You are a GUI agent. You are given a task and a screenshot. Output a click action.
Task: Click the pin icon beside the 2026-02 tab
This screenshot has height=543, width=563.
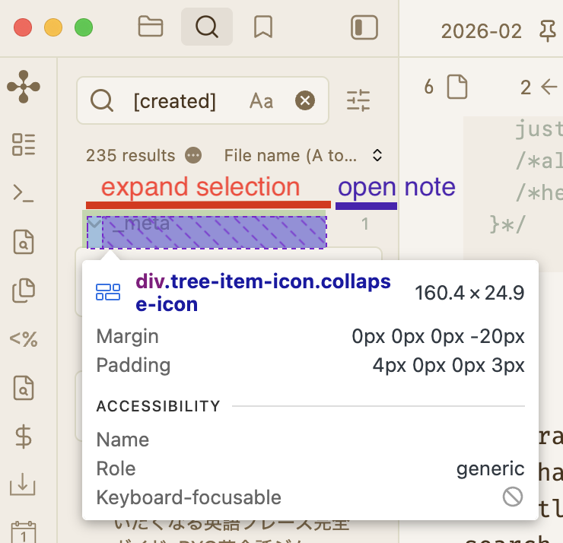click(547, 30)
